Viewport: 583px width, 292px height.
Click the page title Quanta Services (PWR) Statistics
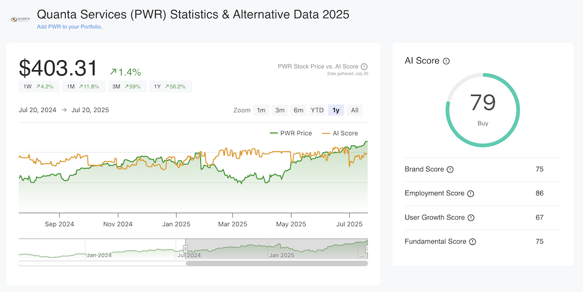(x=193, y=14)
